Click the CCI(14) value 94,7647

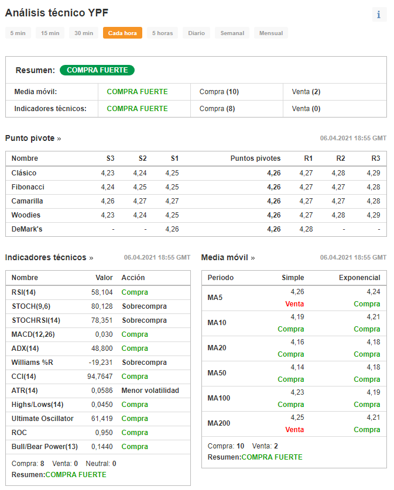tap(100, 376)
